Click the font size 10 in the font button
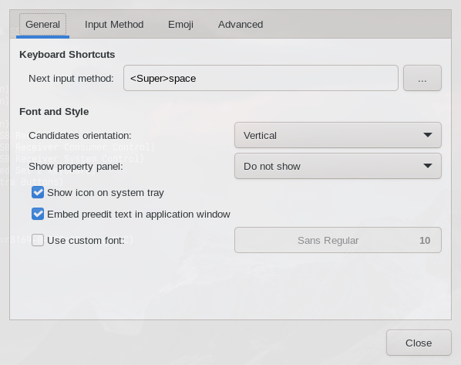The height and width of the screenshot is (365, 461). [425, 241]
